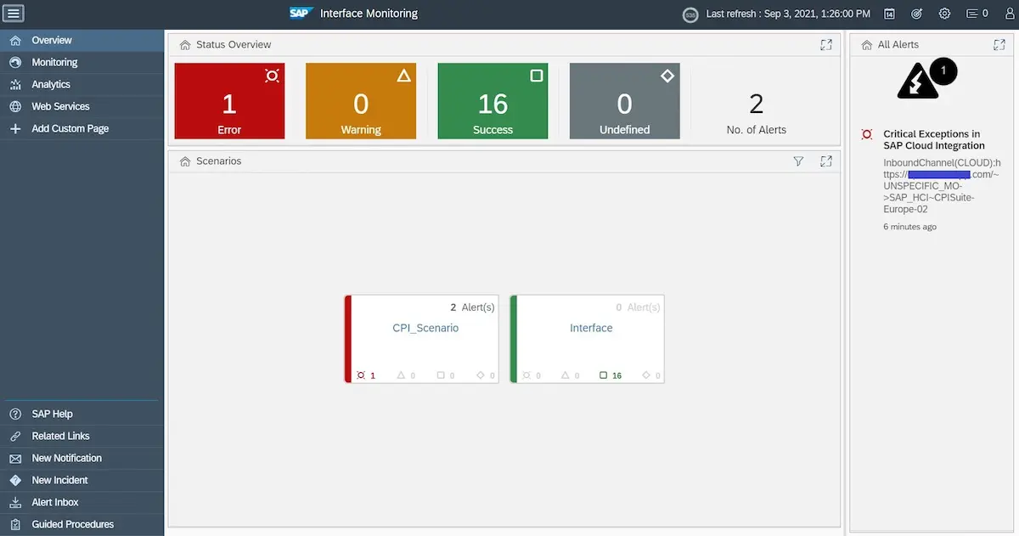Click the red Error status tile
The height and width of the screenshot is (536, 1019).
pyautogui.click(x=229, y=101)
